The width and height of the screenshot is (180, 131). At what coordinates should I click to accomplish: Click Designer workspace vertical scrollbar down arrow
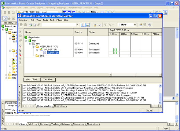coord(177,95)
